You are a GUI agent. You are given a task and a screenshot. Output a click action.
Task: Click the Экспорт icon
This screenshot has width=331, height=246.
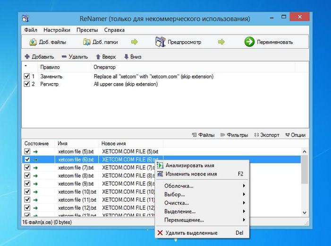(x=256, y=135)
